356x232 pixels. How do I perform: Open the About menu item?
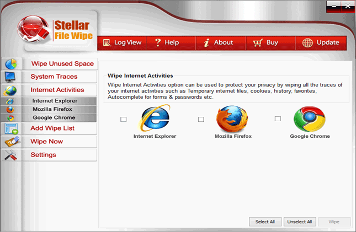point(221,42)
